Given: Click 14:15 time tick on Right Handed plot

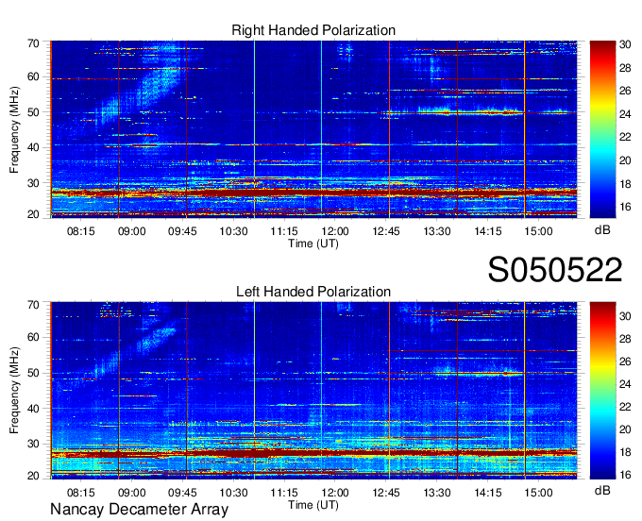Looking at the screenshot, I should [x=488, y=231].
